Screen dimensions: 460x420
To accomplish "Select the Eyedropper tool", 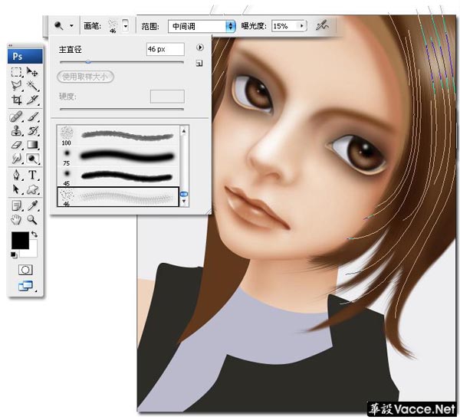I will pyautogui.click(x=32, y=205).
